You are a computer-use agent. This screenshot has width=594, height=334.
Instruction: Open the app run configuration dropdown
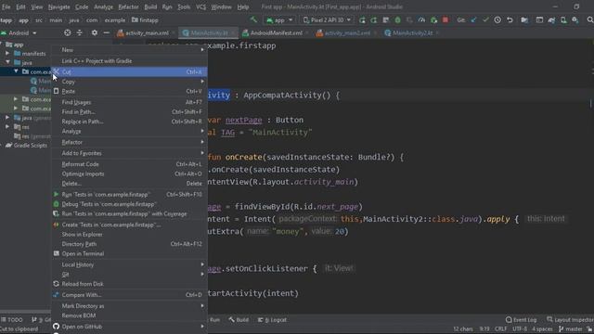click(280, 20)
